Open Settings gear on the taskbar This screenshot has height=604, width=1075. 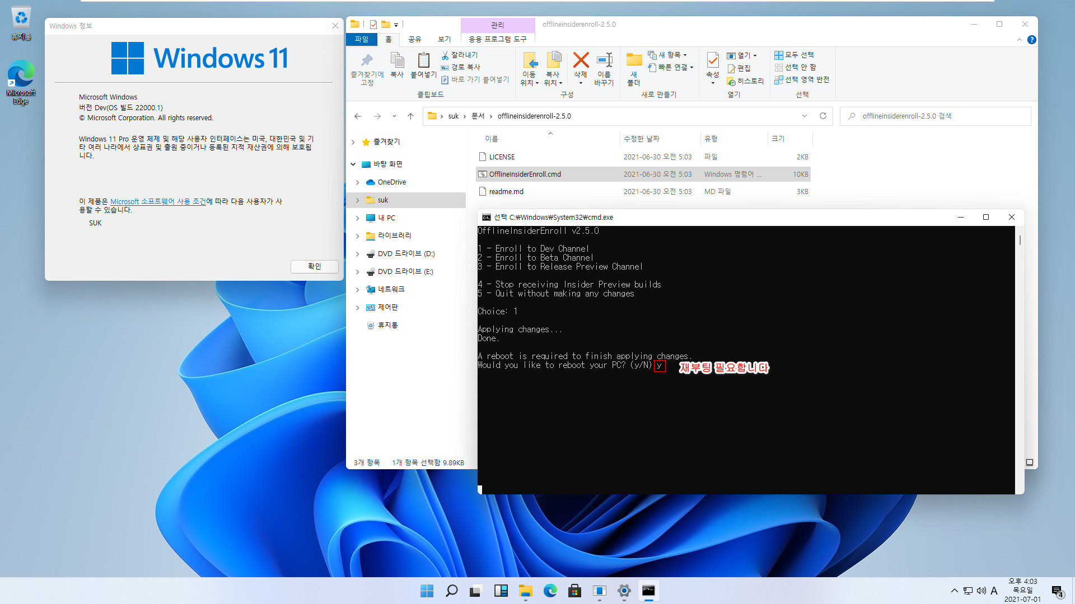624,591
